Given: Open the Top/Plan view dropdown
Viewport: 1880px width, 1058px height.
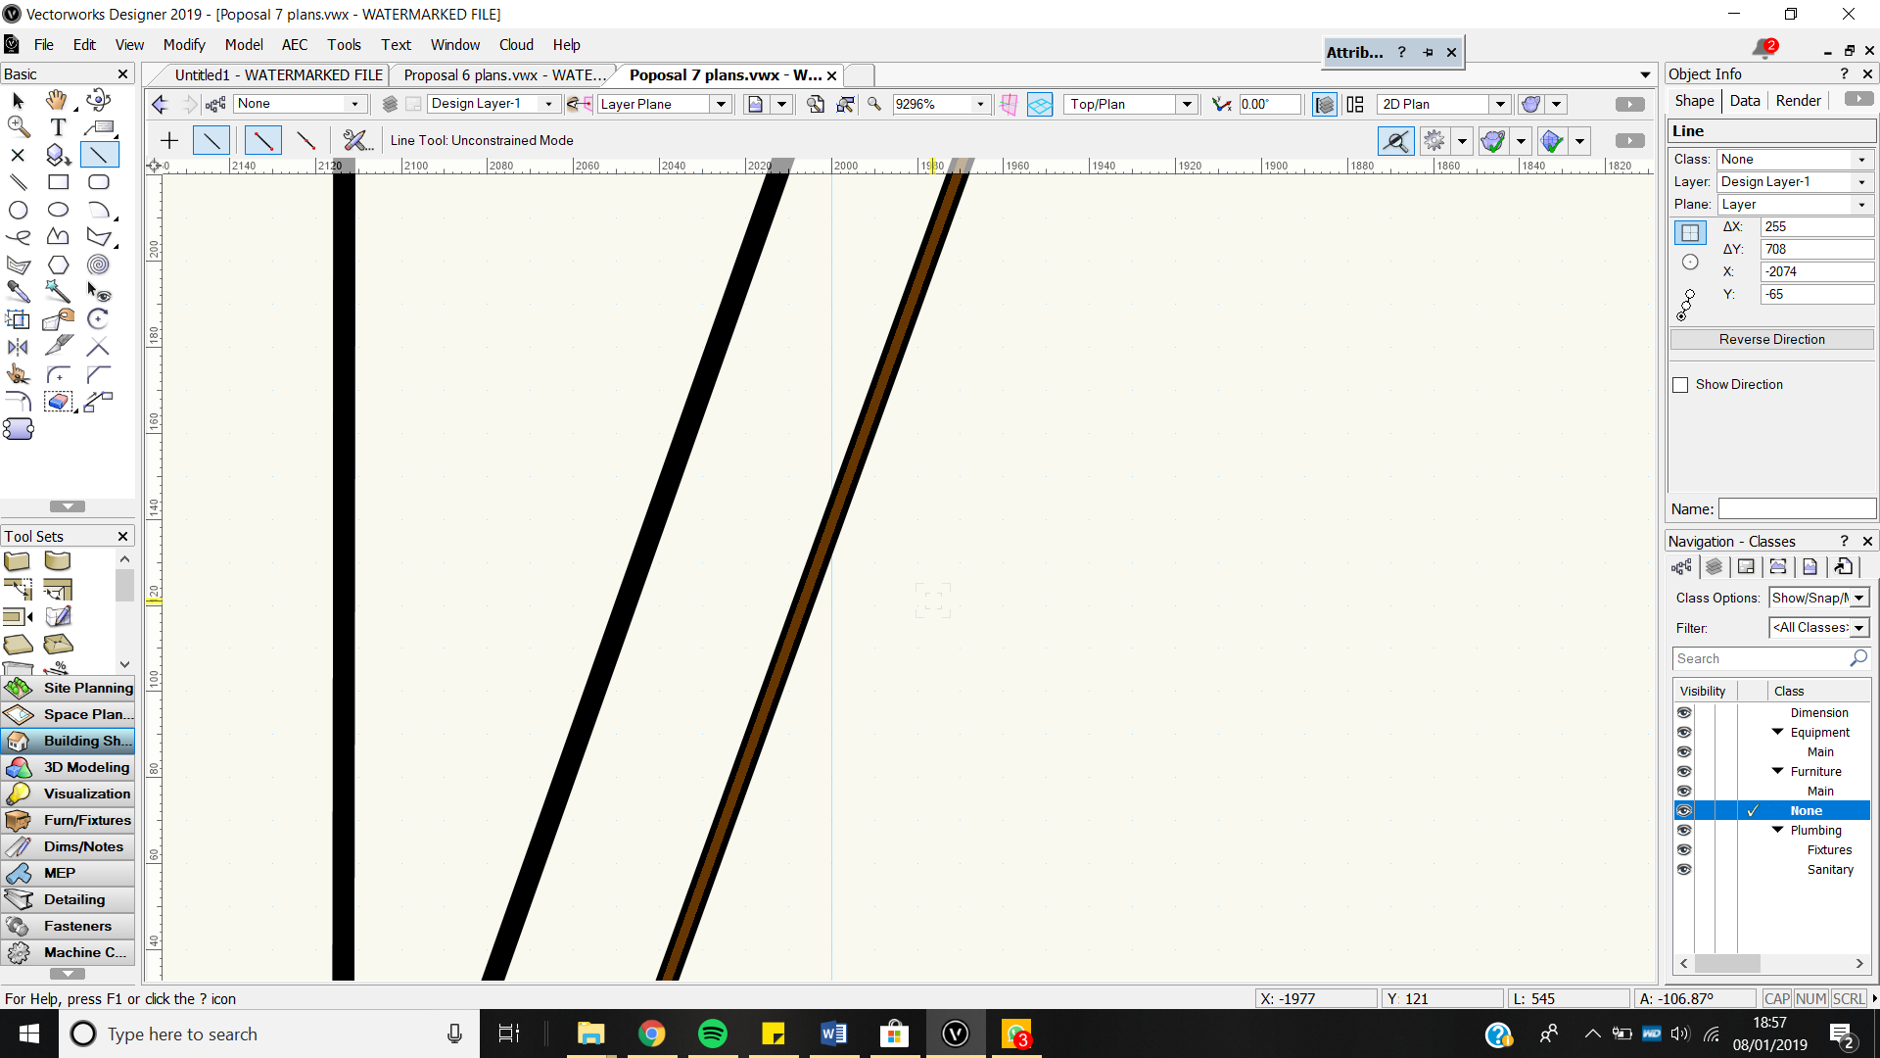Looking at the screenshot, I should pyautogui.click(x=1187, y=104).
